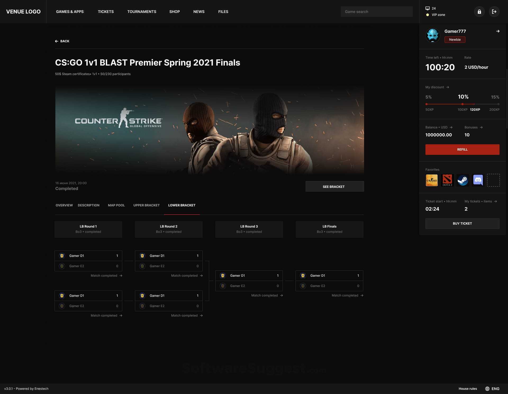The width and height of the screenshot is (508, 394).
Task: Click the logout icon in header
Action: (494, 12)
